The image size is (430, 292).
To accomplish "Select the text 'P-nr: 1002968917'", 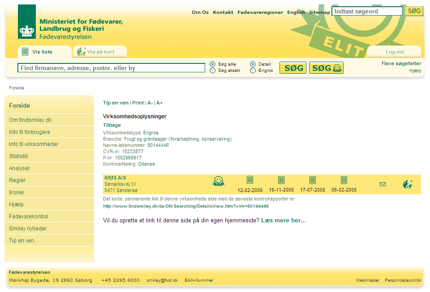I will pos(122,158).
